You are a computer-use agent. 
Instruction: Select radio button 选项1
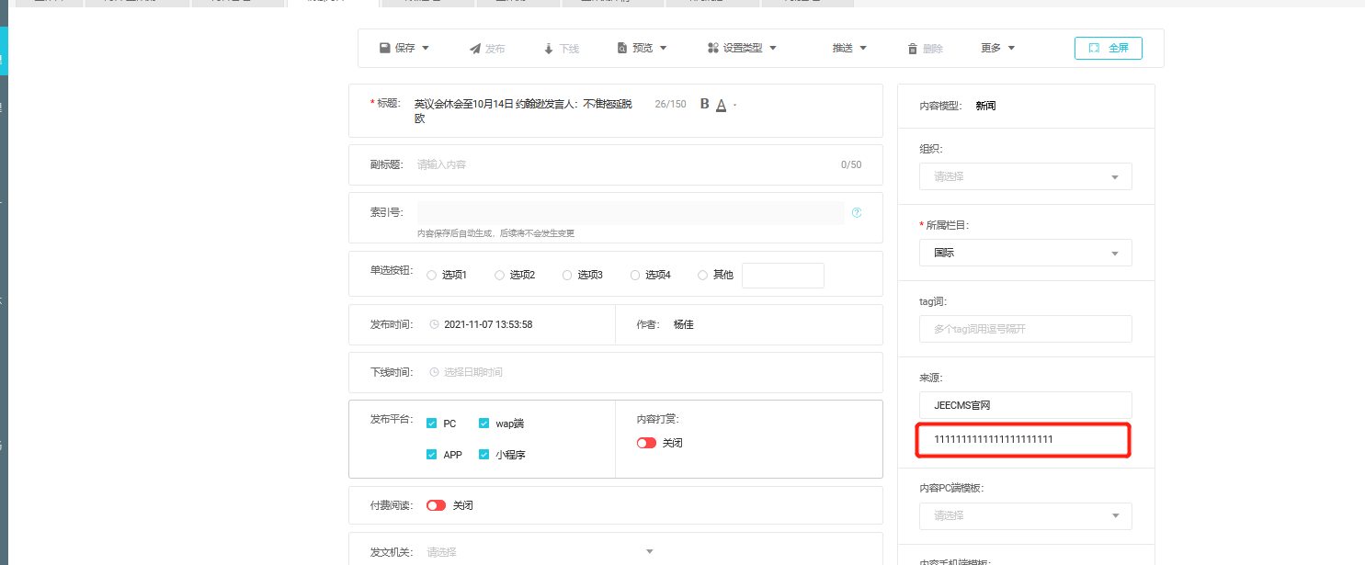click(431, 275)
